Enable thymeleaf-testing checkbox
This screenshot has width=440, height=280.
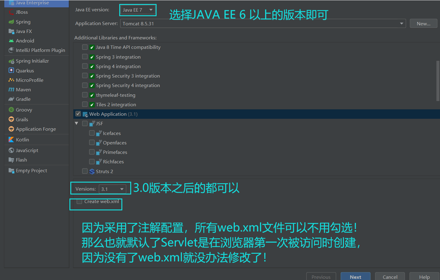(x=85, y=95)
